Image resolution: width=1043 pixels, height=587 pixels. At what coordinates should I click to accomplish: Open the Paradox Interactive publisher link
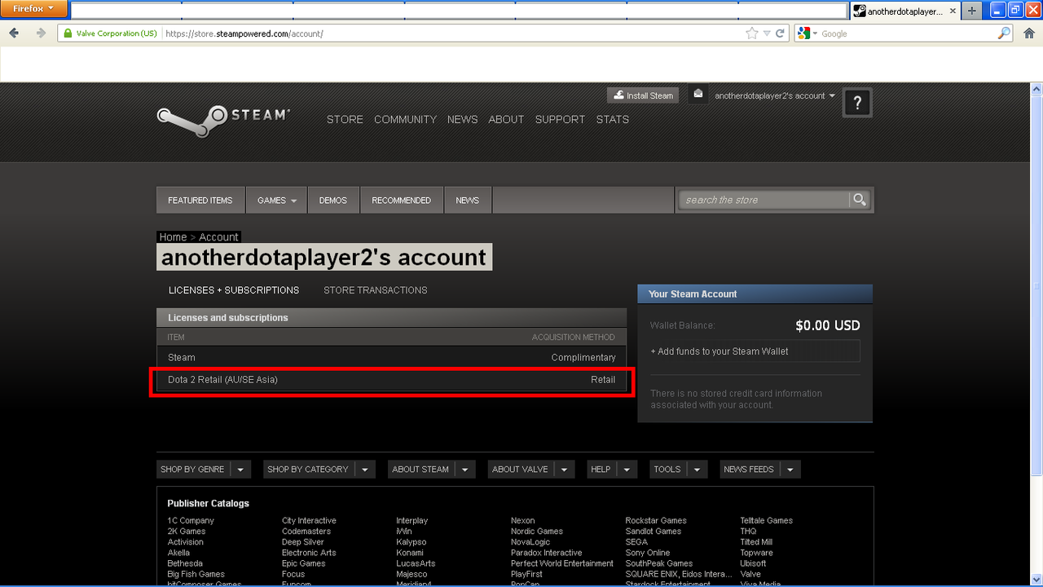(547, 553)
